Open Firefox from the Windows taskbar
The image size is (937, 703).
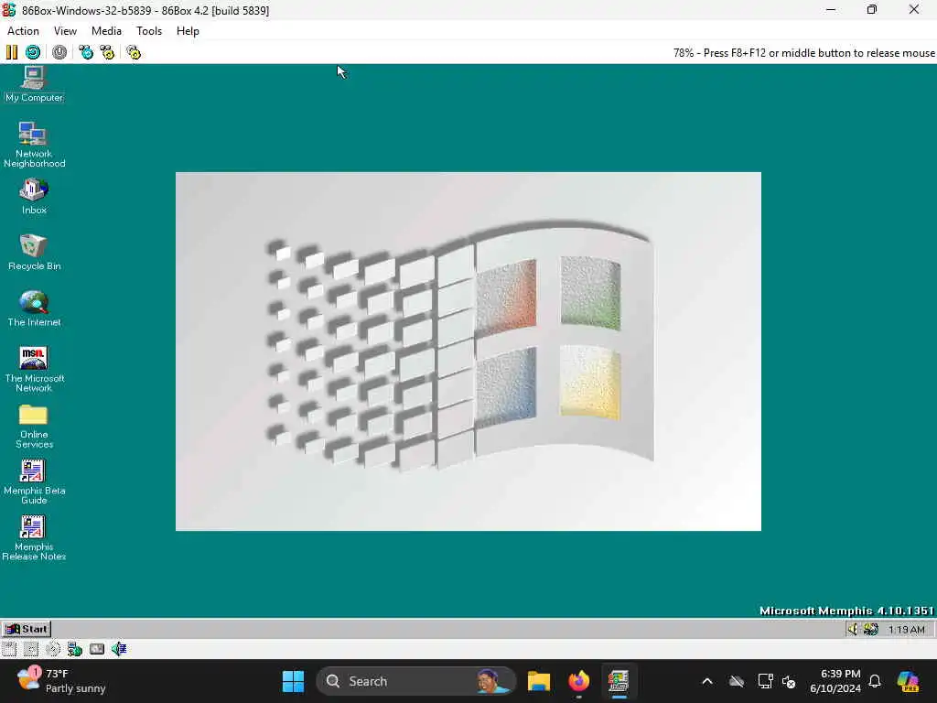(578, 681)
